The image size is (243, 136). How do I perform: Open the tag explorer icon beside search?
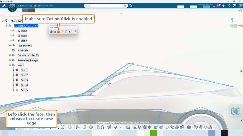tap(131, 6)
